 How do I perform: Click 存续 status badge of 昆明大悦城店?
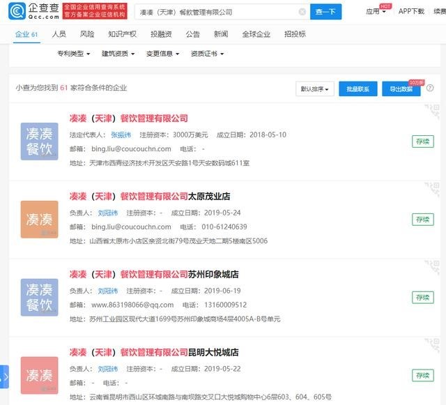[x=423, y=376]
